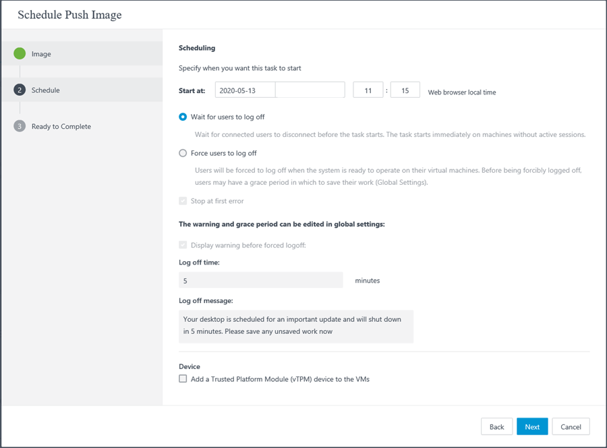The image size is (607, 448).
Task: Select Wait for users to log off
Action: pos(183,117)
